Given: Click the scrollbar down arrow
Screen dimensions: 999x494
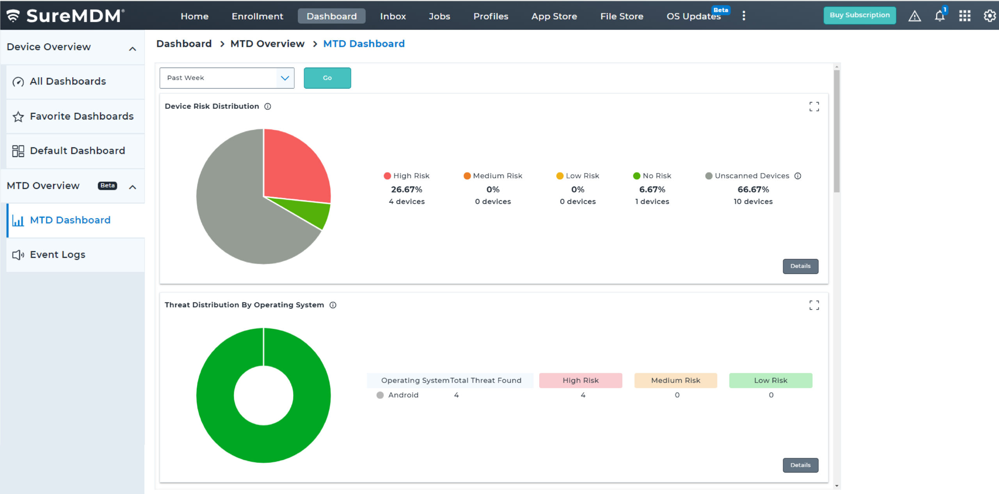Looking at the screenshot, I should tap(836, 486).
